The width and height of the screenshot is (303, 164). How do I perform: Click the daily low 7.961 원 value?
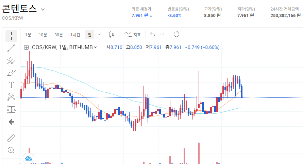tap(246, 15)
